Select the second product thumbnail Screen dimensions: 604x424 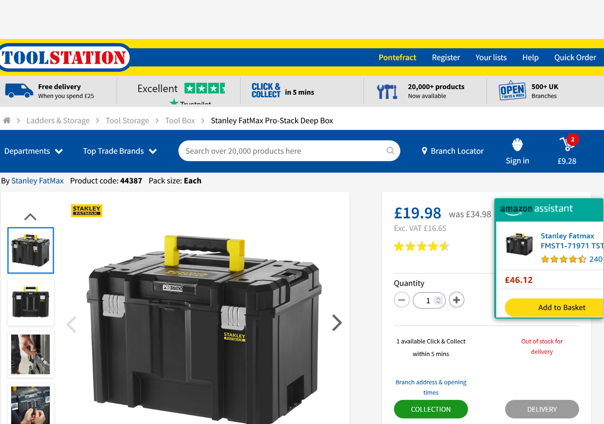coord(31,303)
